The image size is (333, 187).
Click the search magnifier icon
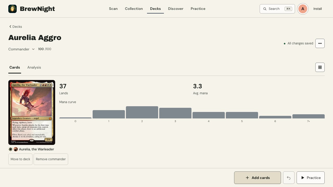[265, 9]
